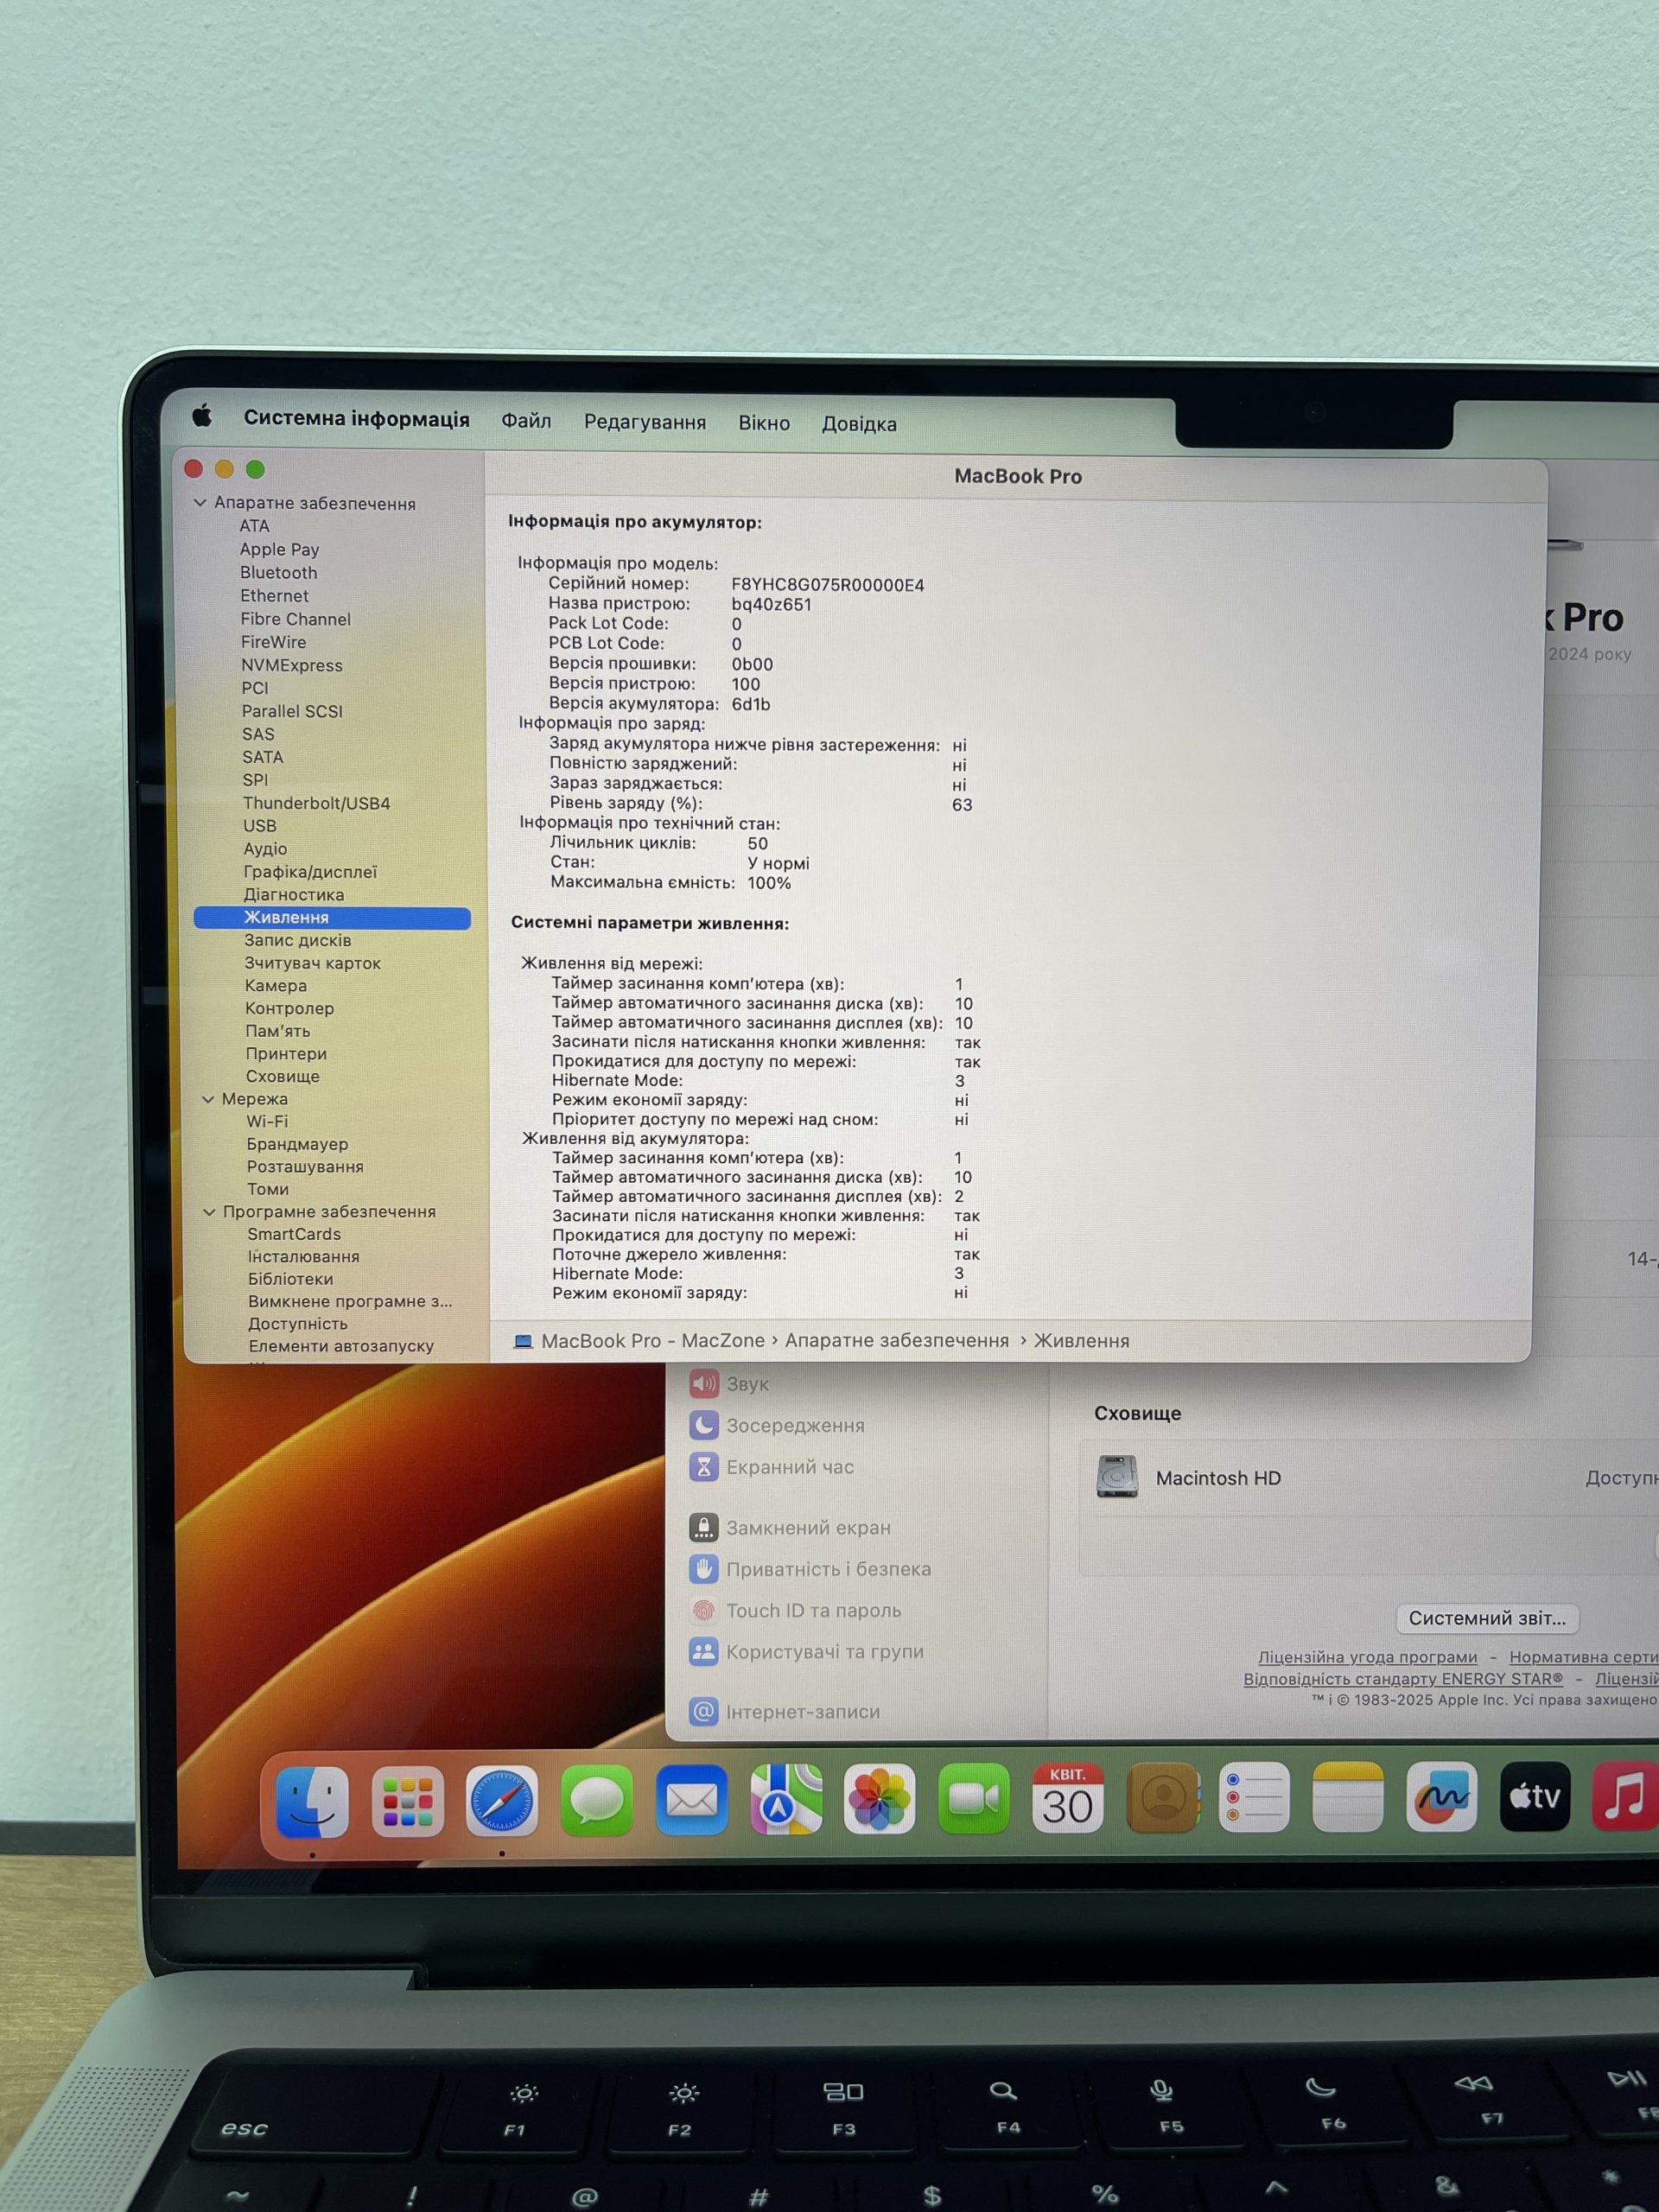Select Wi-Fi under Мережа
The width and height of the screenshot is (1659, 2212).
click(267, 1122)
